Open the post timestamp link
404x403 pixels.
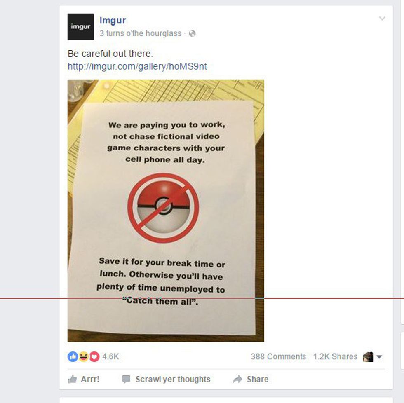click(x=141, y=33)
